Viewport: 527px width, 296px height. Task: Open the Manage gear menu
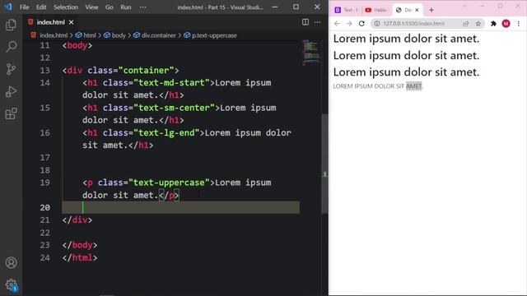pos(11,285)
